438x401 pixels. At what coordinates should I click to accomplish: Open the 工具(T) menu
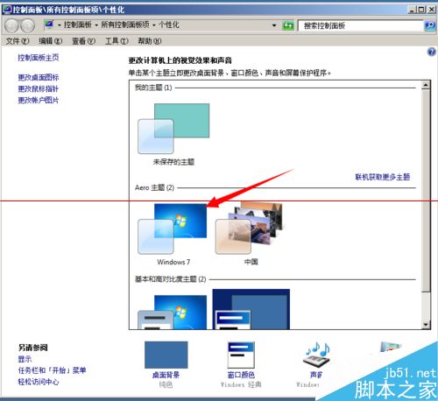[x=117, y=41]
